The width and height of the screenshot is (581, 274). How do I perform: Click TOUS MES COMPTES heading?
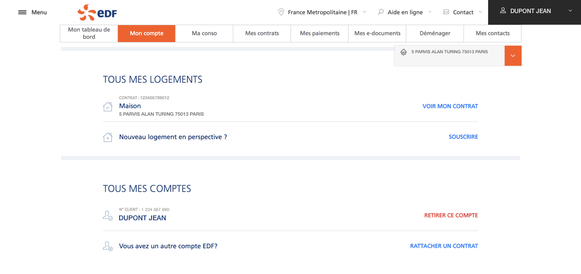147,189
